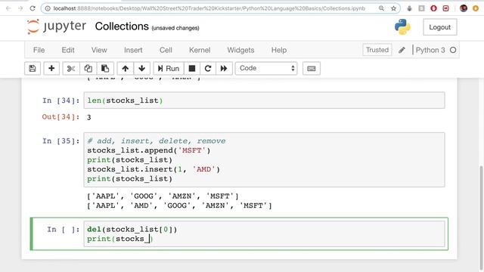Move the selected cell down
Image resolution: width=484 pixels, height=272 pixels.
coord(141,68)
